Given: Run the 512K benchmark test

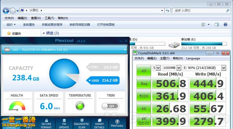Looking at the screenshot, I should tap(144, 96).
